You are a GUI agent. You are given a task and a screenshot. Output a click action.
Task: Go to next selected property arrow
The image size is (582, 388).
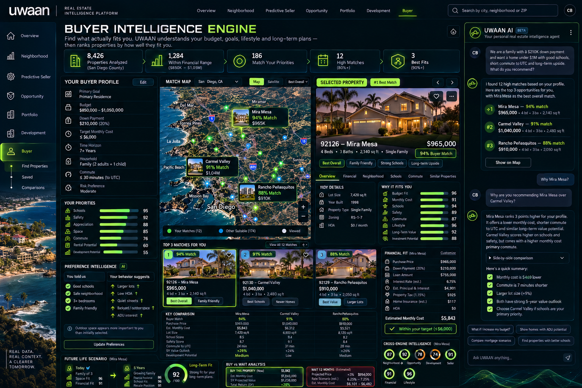(452, 82)
